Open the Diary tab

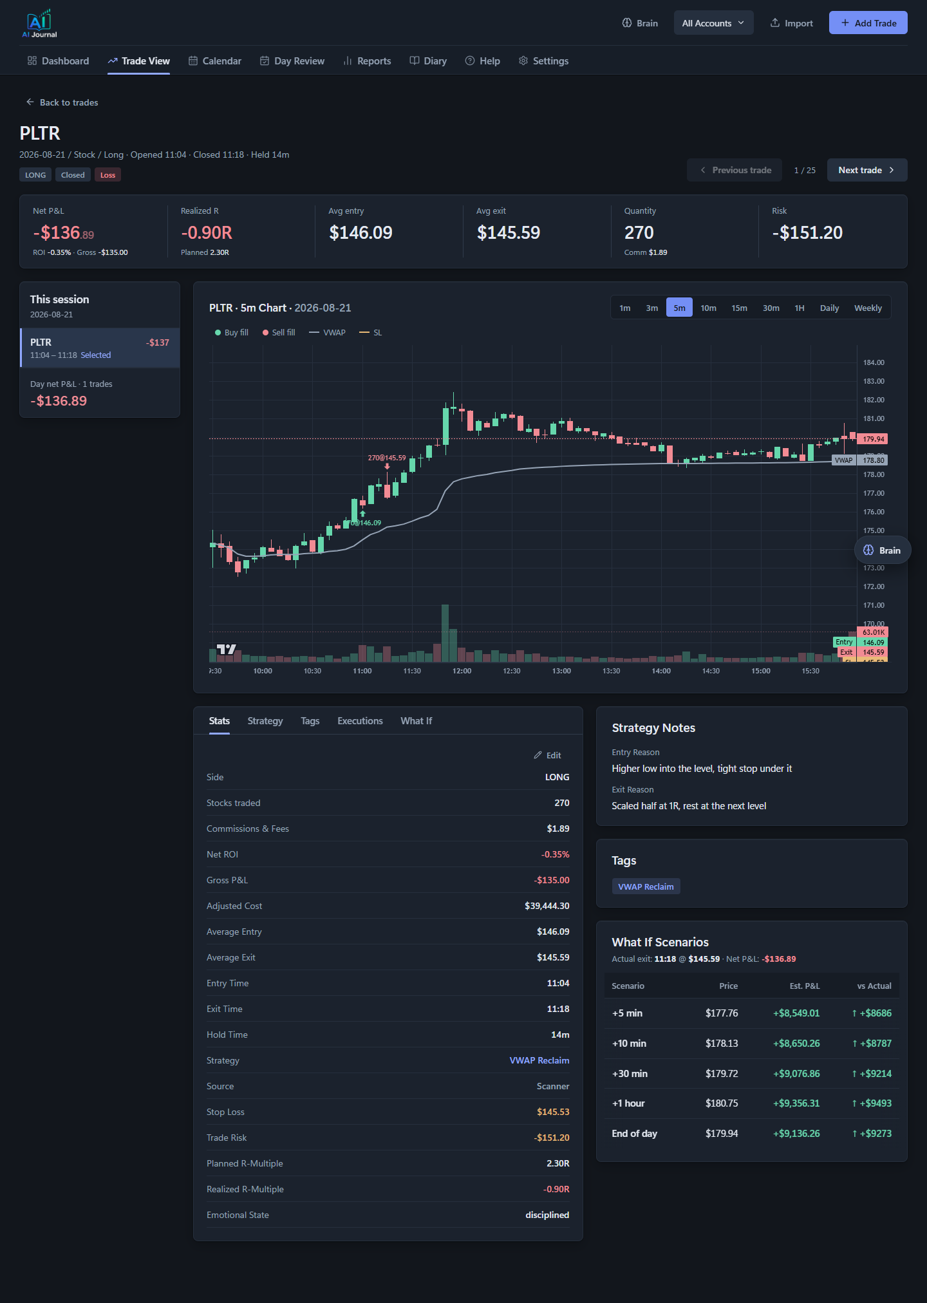pyautogui.click(x=428, y=61)
